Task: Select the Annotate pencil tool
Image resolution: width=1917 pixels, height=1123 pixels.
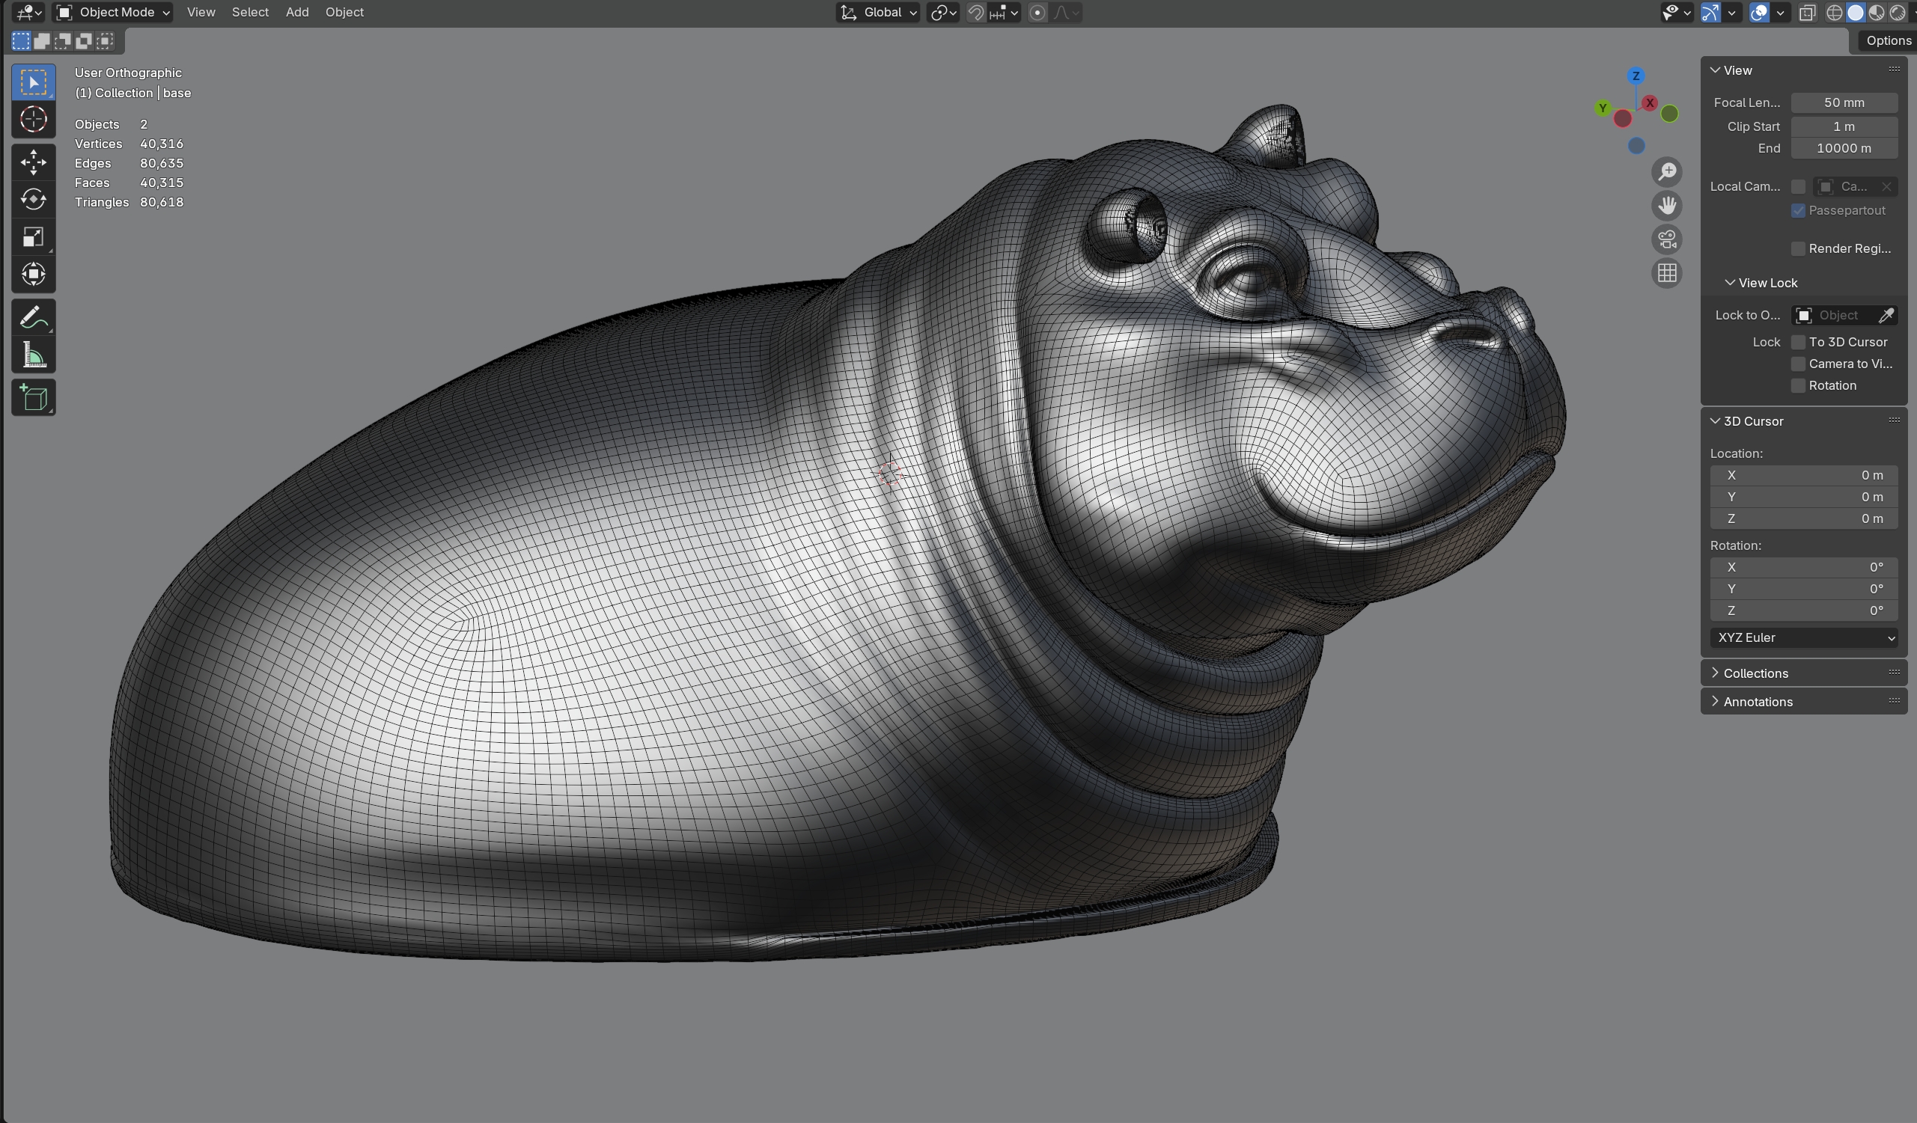Action: click(34, 318)
